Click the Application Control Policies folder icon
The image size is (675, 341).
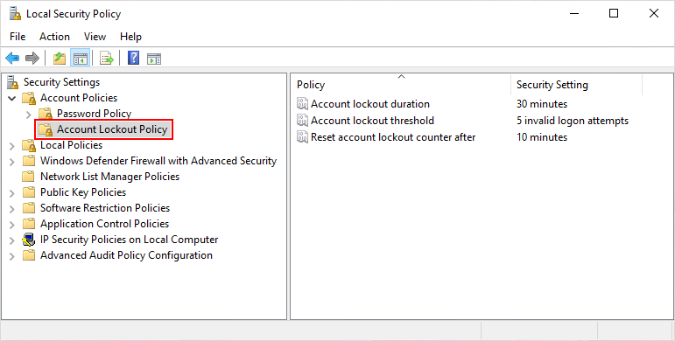point(29,224)
